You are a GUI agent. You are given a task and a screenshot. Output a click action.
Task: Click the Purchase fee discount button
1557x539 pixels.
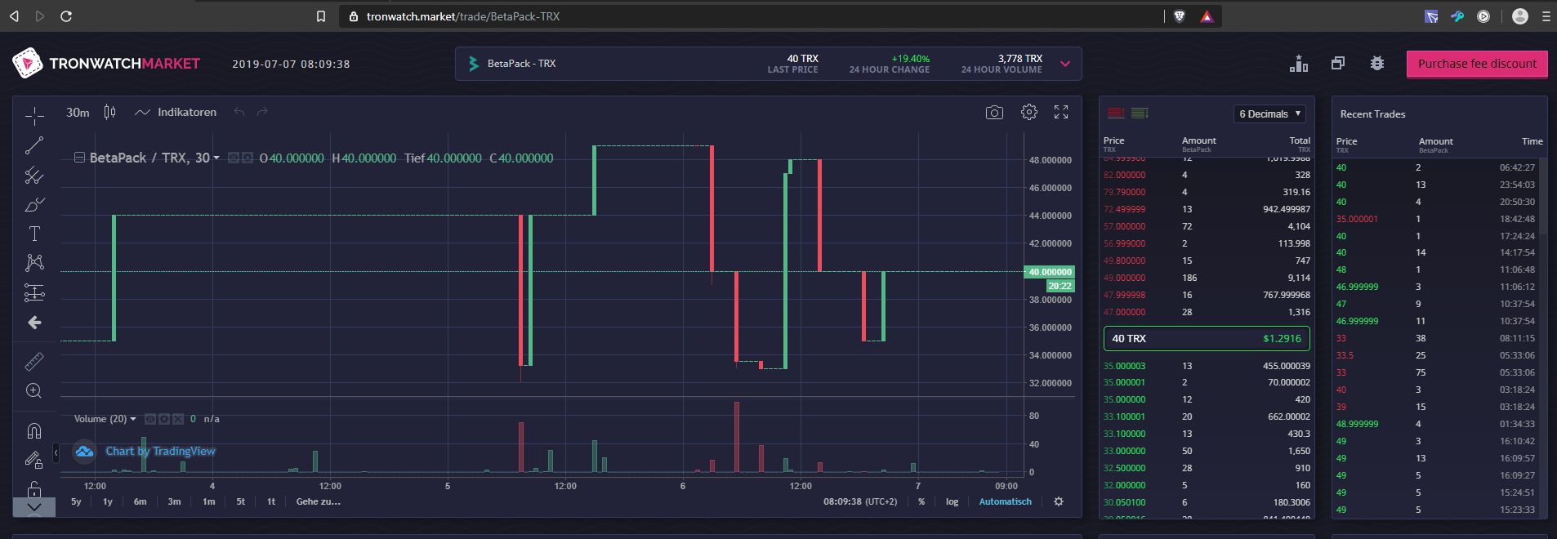tap(1477, 64)
